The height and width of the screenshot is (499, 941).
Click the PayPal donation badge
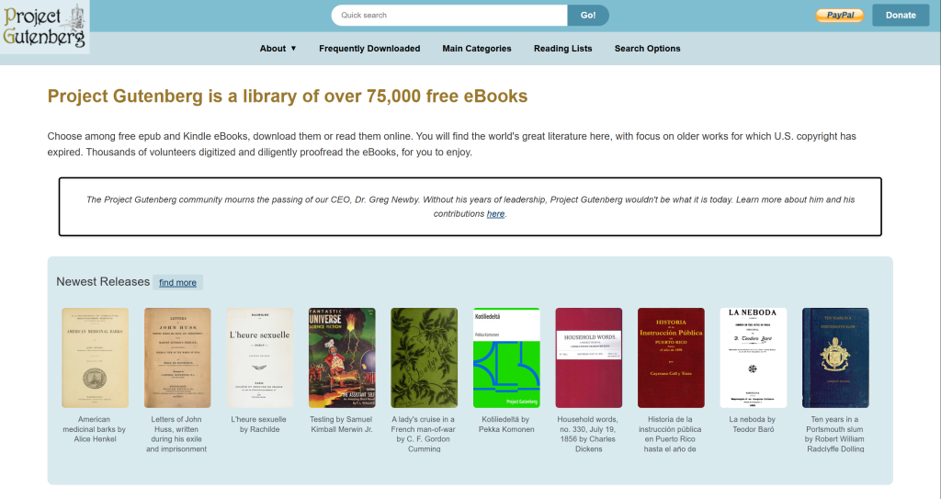click(x=839, y=16)
